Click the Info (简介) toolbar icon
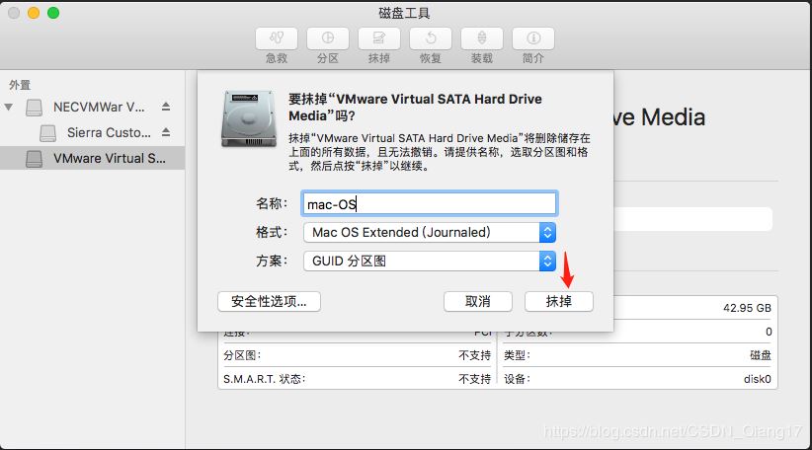Image resolution: width=812 pixels, height=450 pixels. 533,39
